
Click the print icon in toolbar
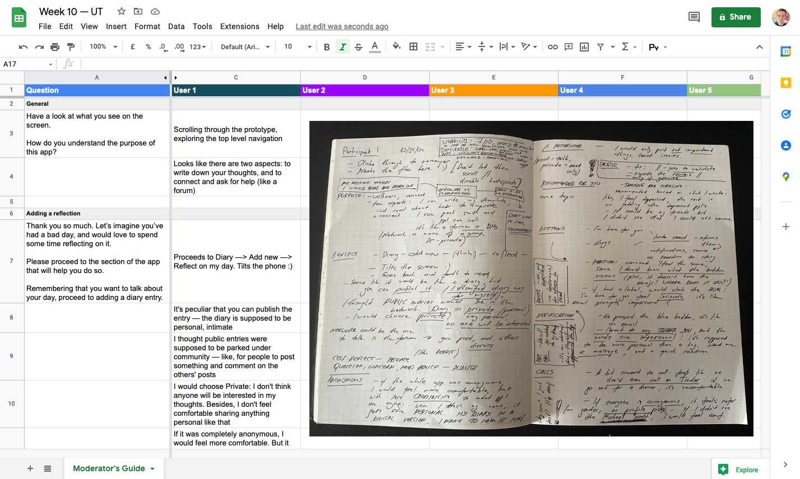[55, 47]
